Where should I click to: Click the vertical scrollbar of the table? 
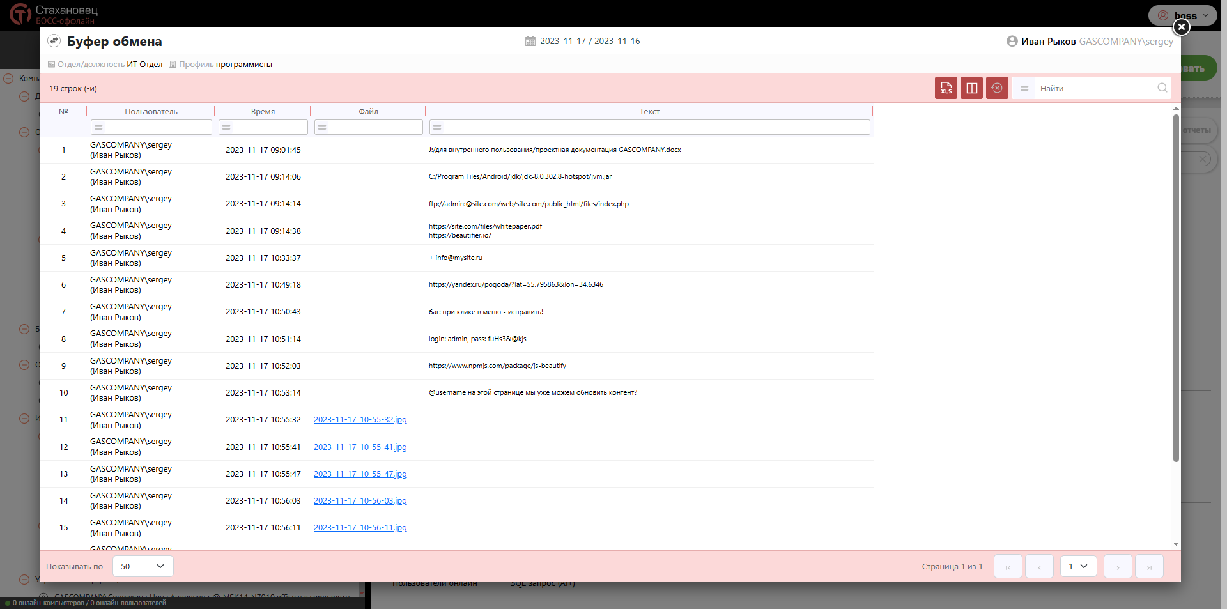coord(1176,288)
